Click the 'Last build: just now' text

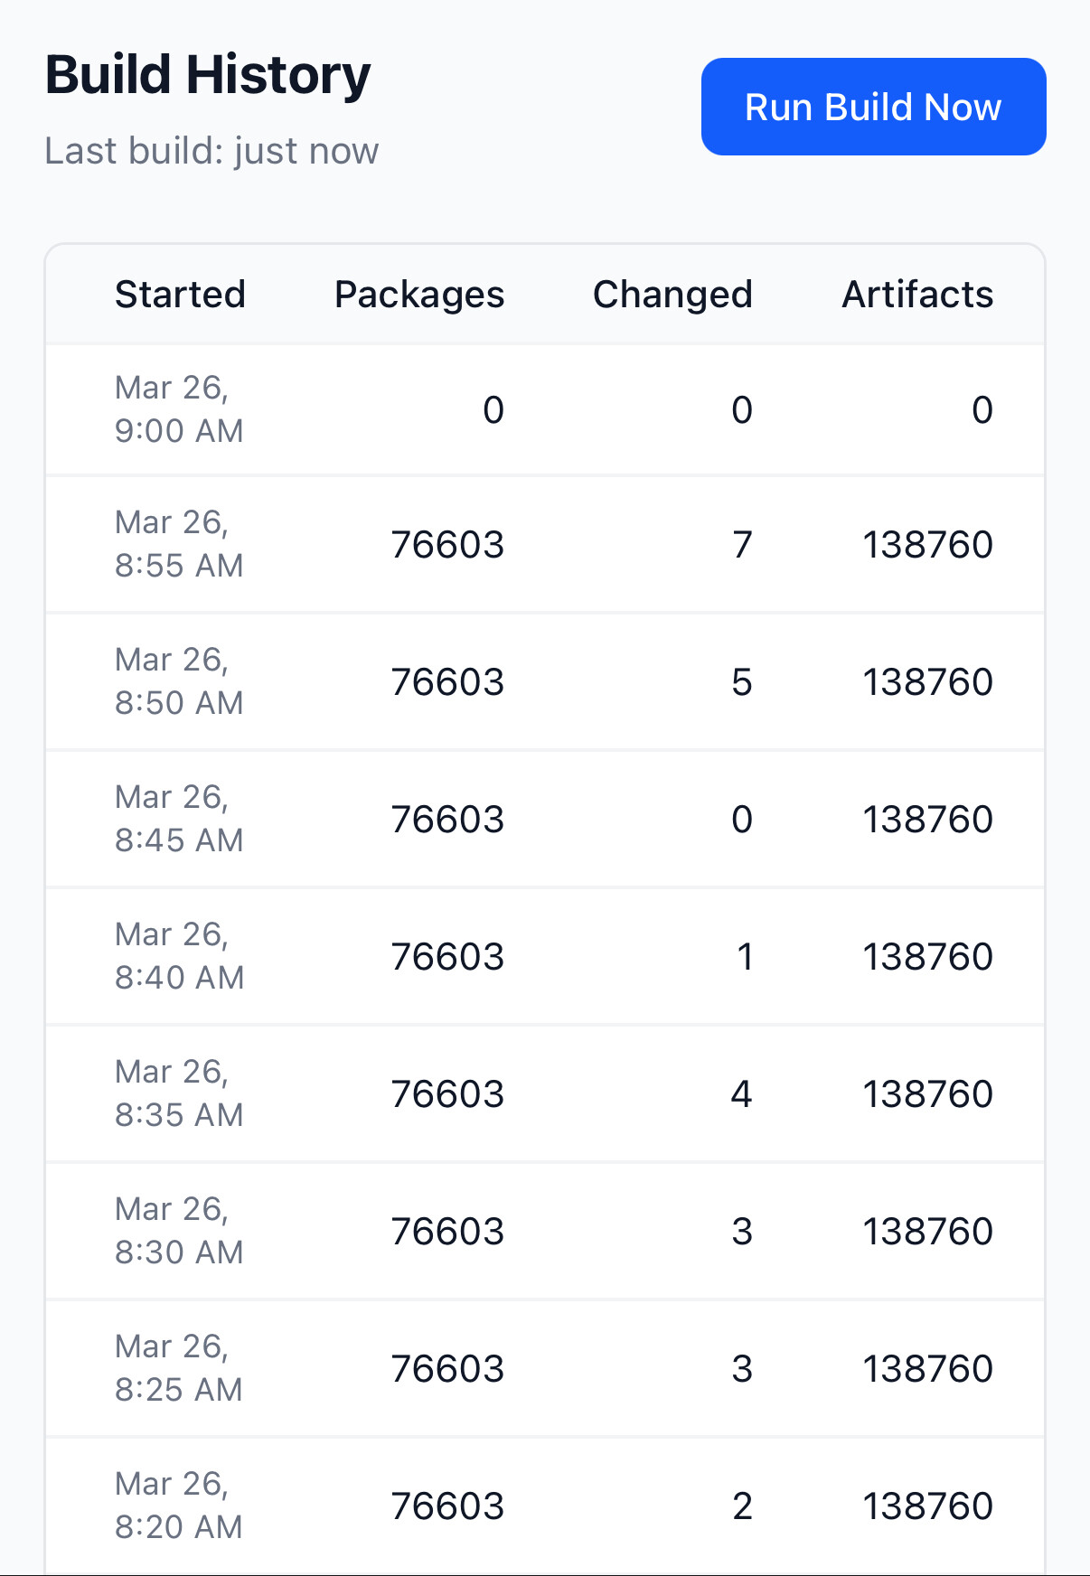pyautogui.click(x=211, y=151)
